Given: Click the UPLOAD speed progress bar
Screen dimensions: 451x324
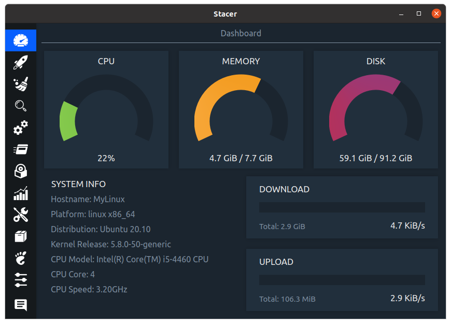Looking at the screenshot, I should coord(342,280).
